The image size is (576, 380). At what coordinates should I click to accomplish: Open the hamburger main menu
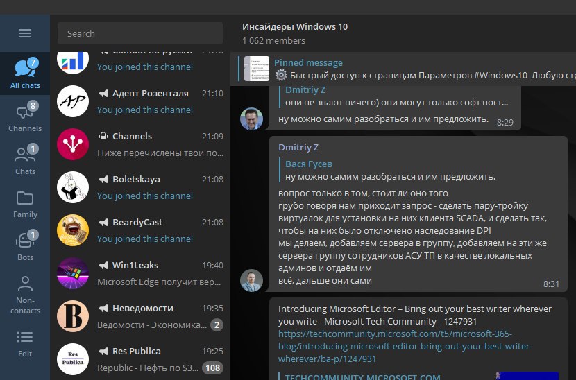[x=24, y=33]
